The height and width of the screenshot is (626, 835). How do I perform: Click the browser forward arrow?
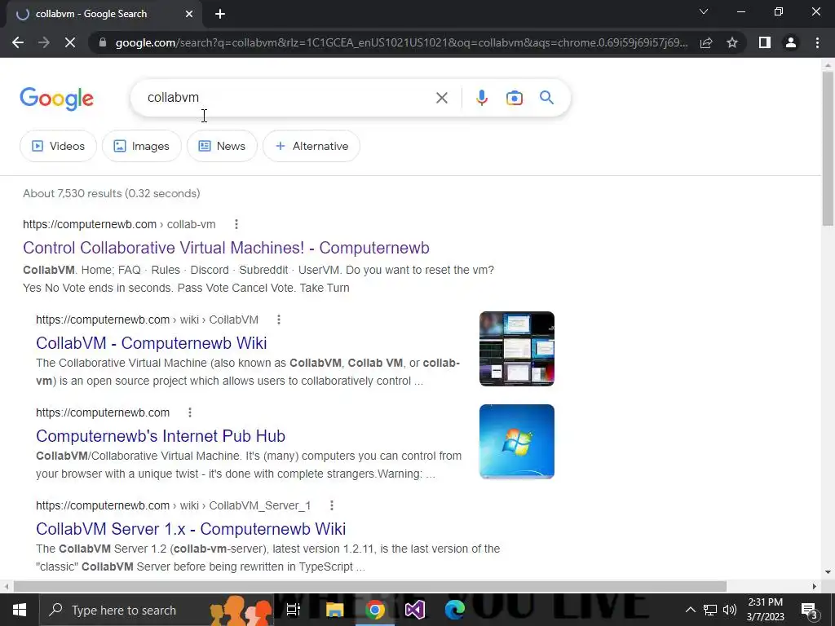[x=44, y=42]
